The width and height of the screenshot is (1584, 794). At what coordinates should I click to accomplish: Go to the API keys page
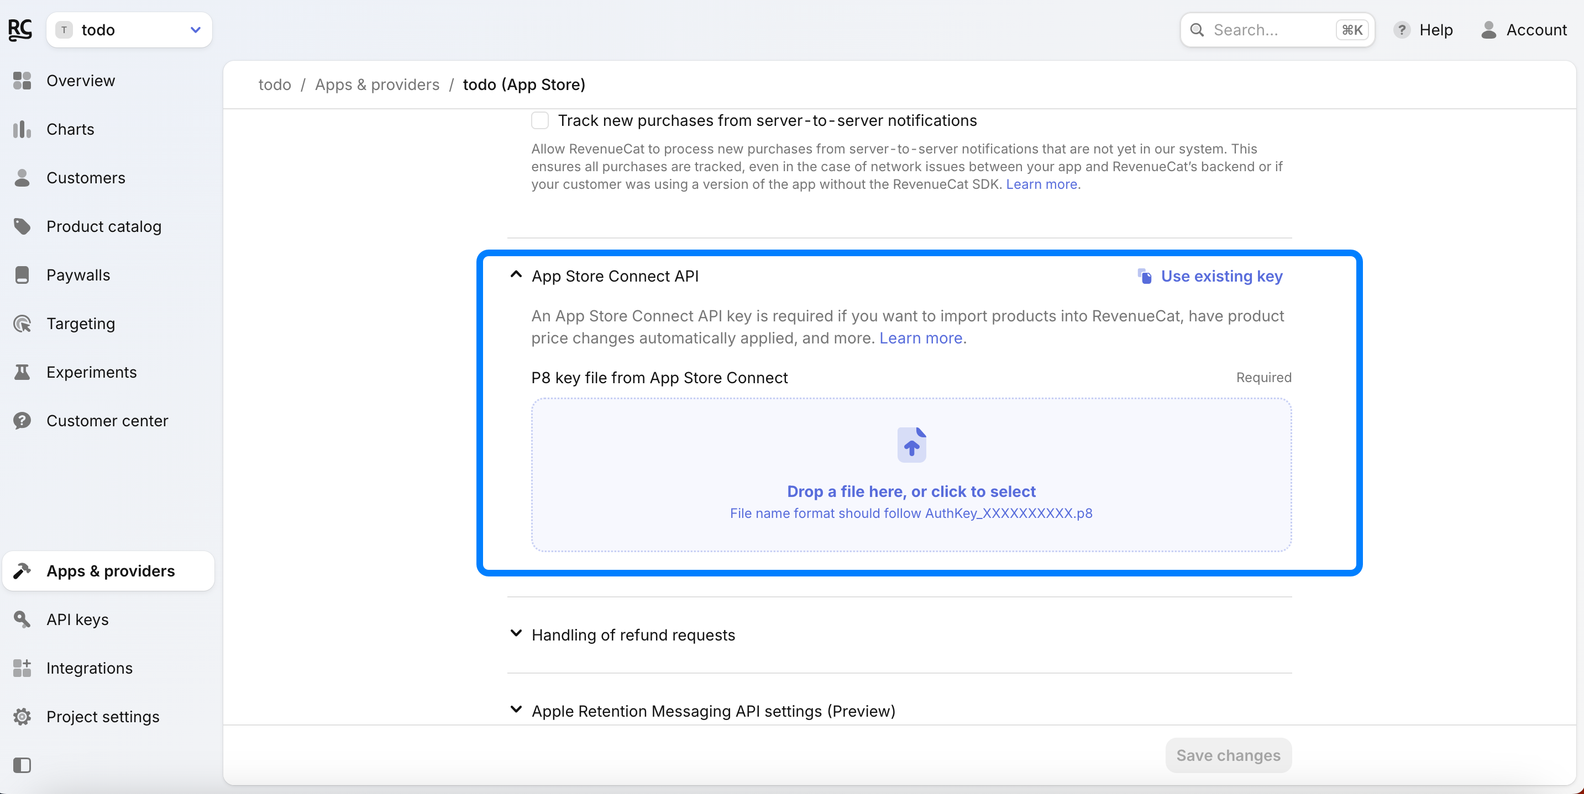77,620
